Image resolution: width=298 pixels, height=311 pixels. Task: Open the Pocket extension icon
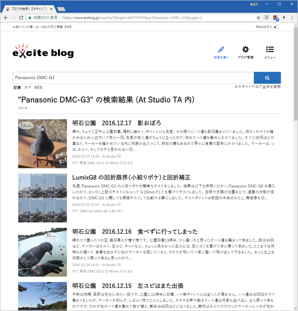[267, 18]
